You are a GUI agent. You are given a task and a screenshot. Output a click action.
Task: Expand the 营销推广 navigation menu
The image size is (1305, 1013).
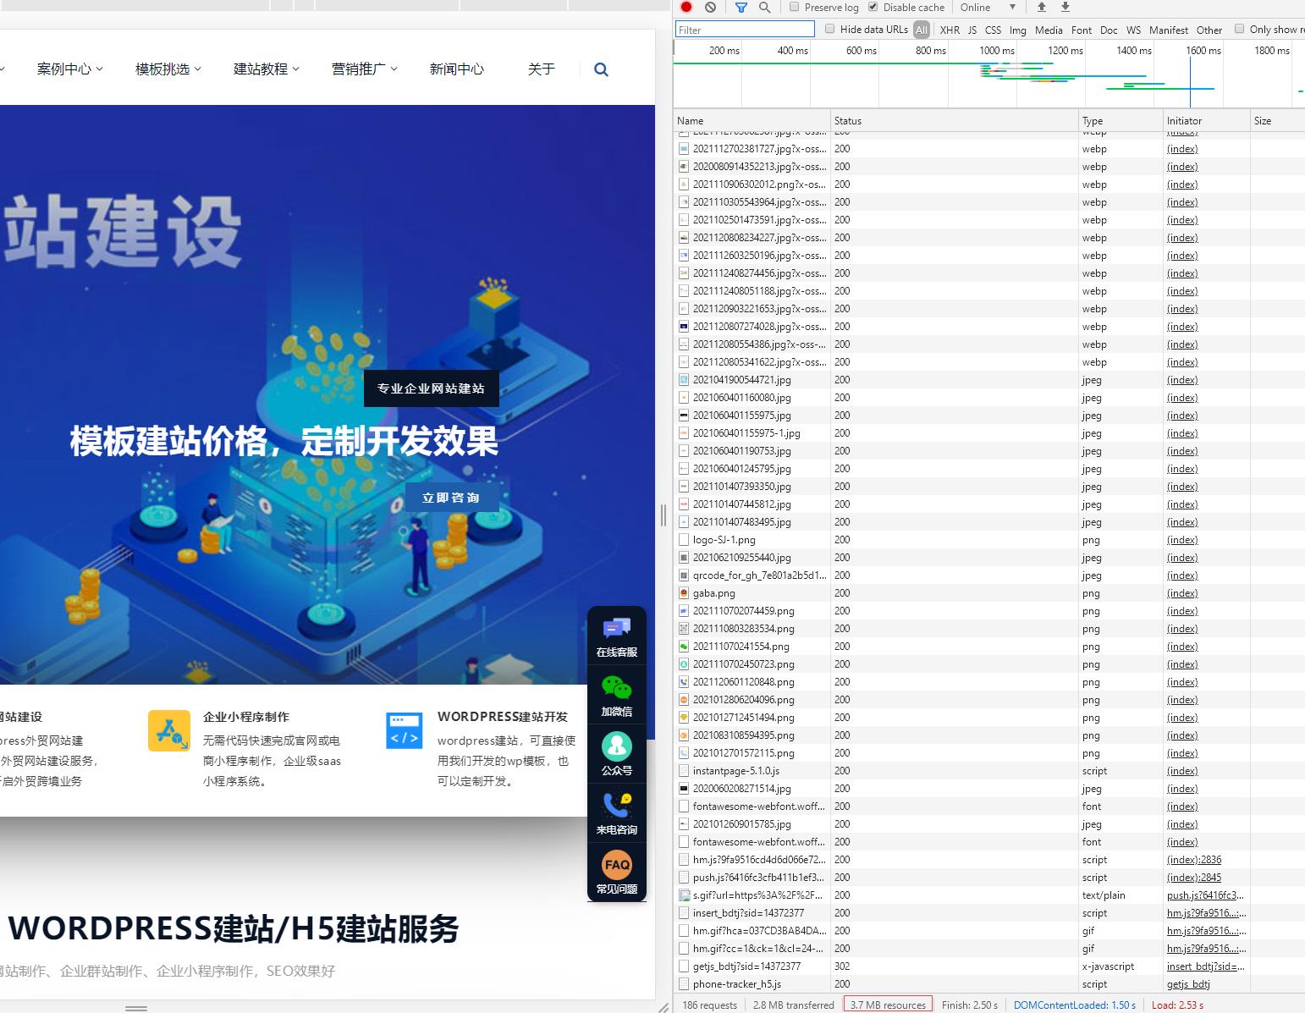pos(364,69)
